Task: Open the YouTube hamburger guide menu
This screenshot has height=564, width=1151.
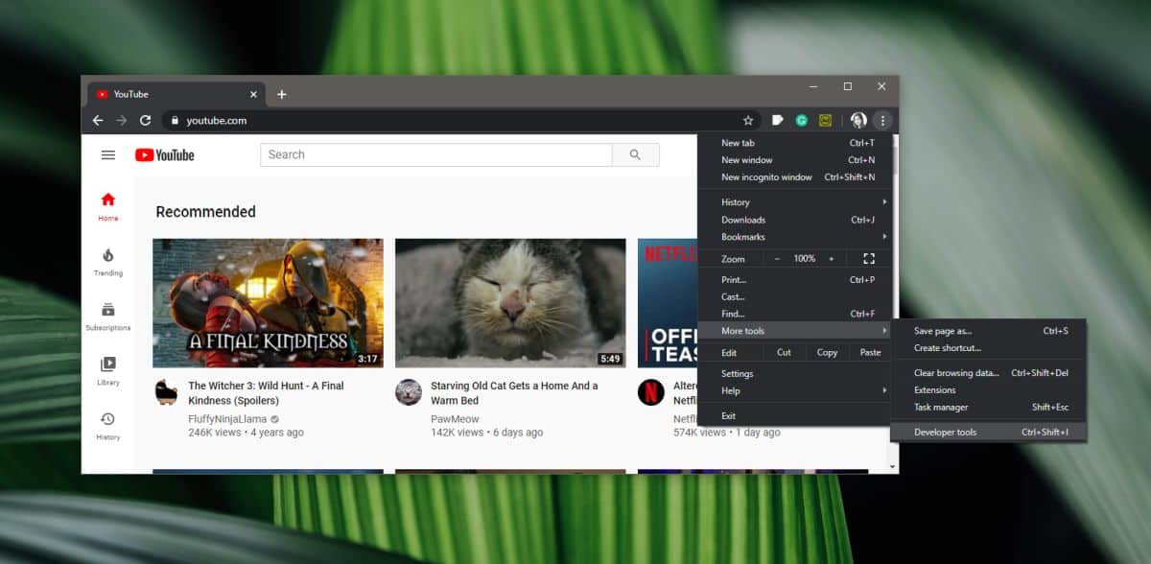Action: [108, 155]
